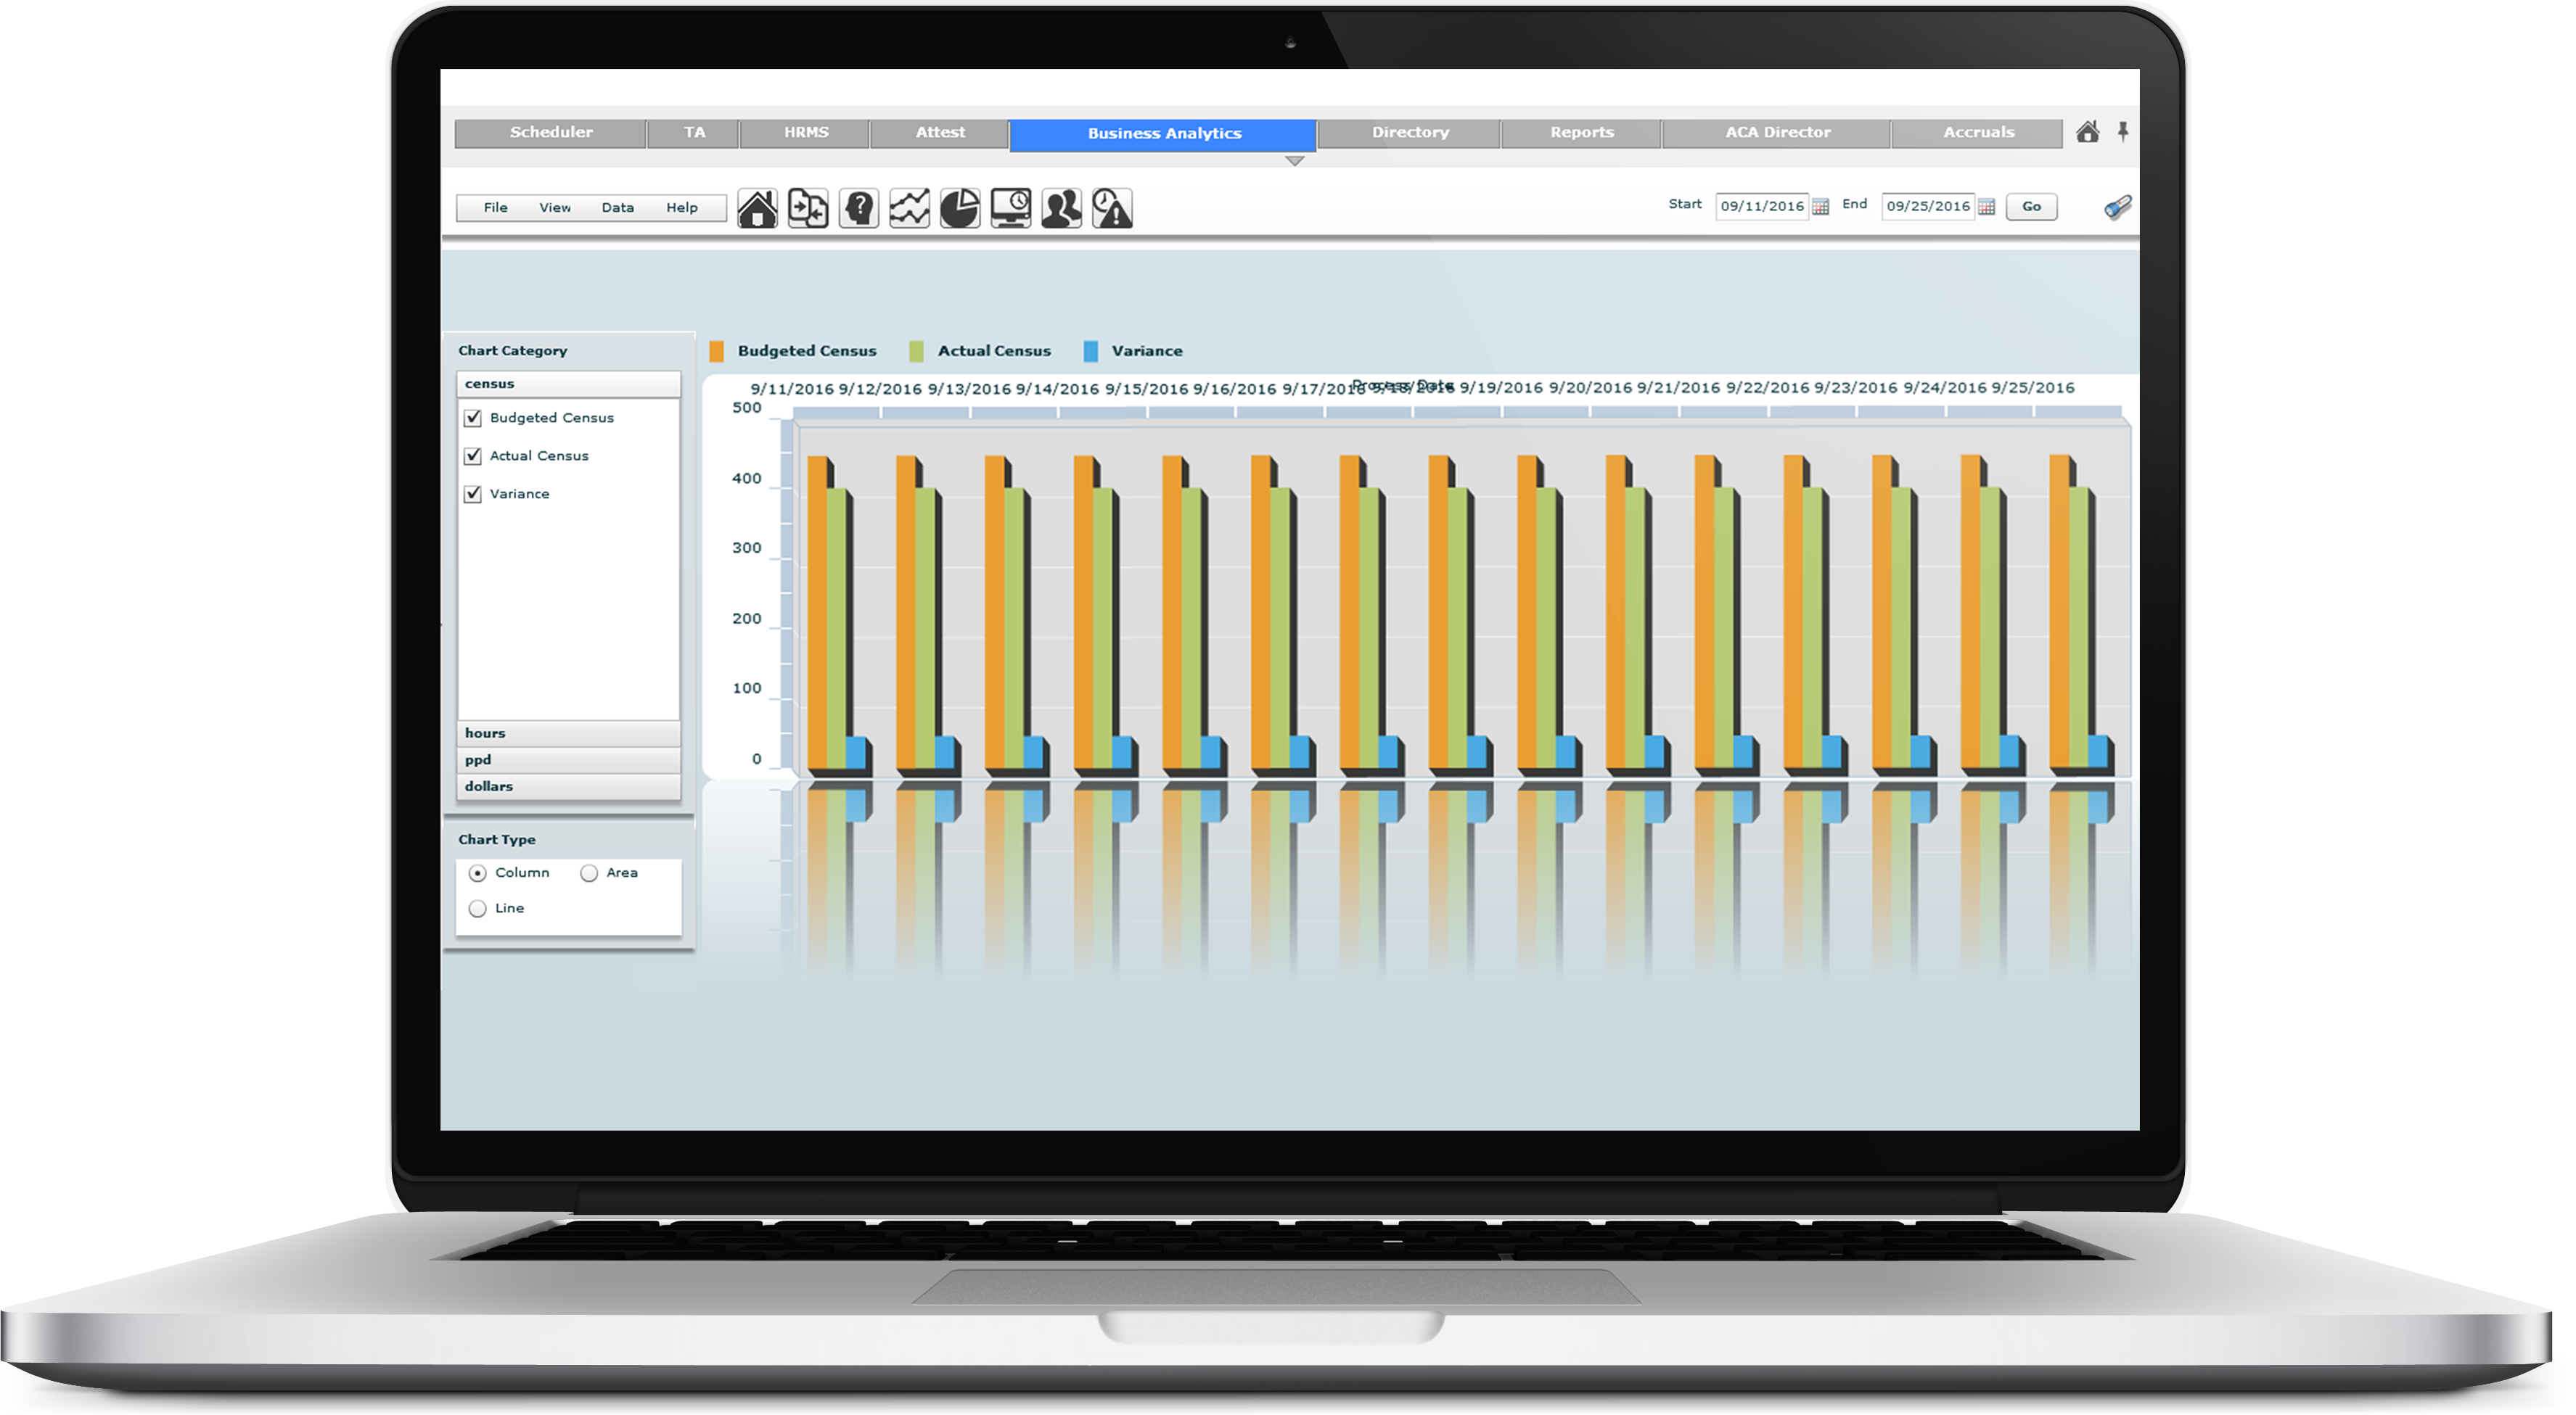This screenshot has width=2576, height=1415.
Task: Click the 9/11/2016 axis date label
Action: 792,389
